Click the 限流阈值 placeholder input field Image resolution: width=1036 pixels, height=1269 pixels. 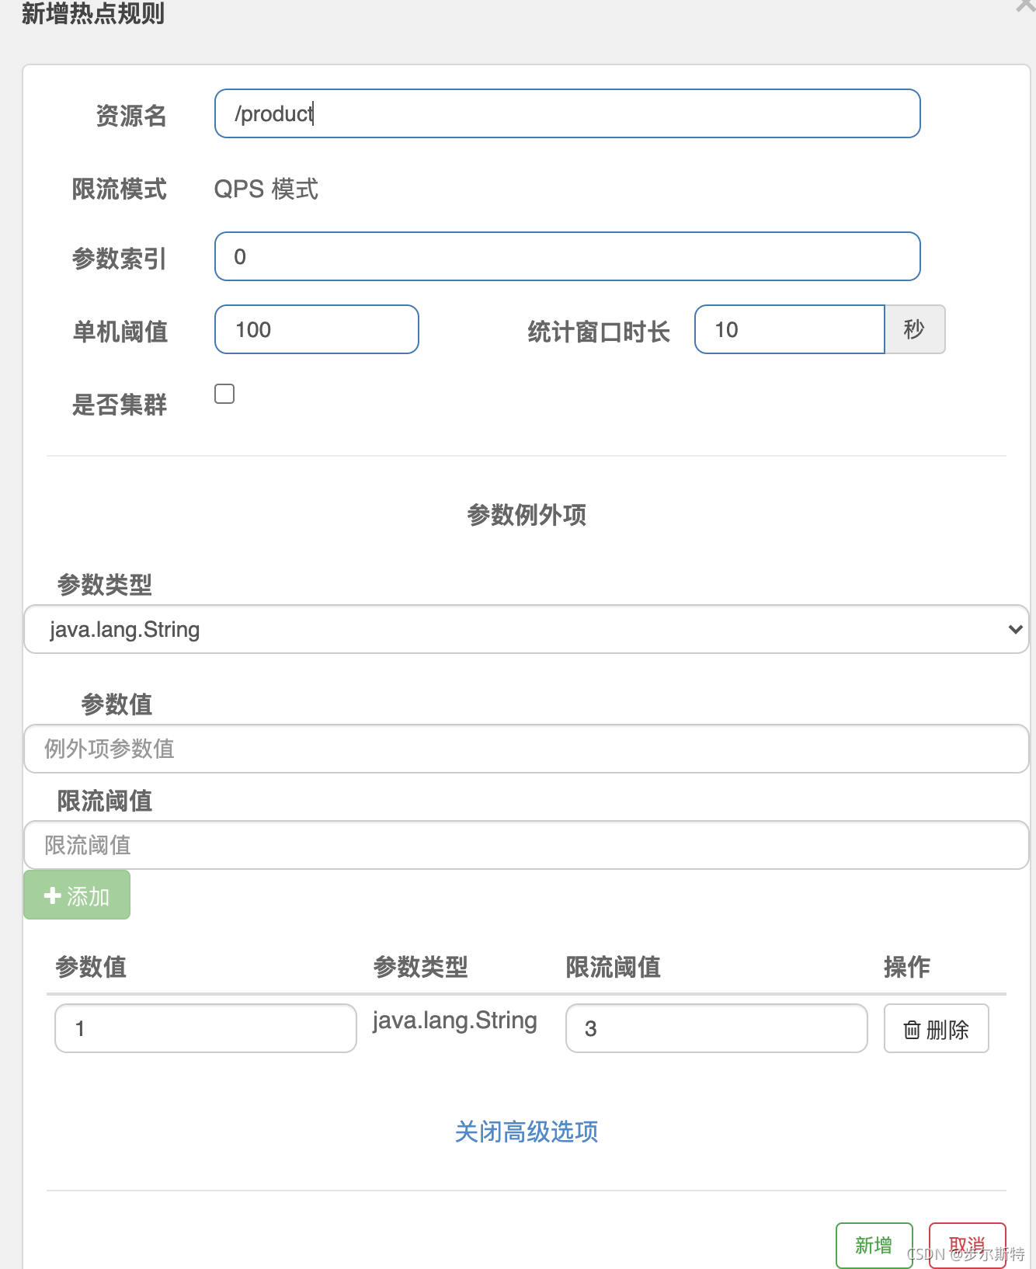526,845
